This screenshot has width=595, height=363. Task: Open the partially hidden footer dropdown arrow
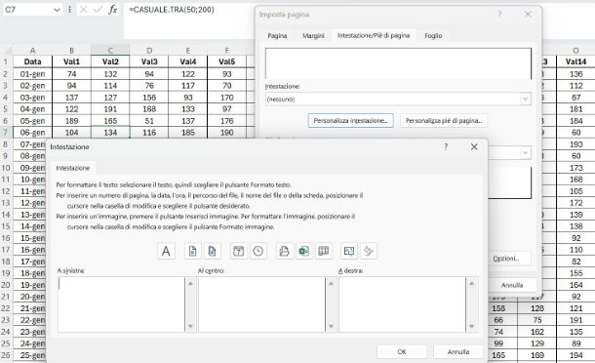[x=525, y=152]
